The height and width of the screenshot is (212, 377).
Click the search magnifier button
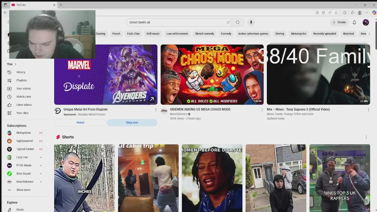(238, 22)
